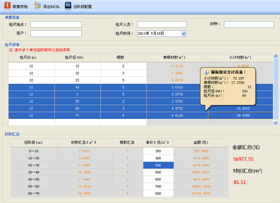Image resolution: width=280 pixels, height=203 pixels.
Task: Click the scrollbar down arrow of the detail table
Action: click(x=275, y=123)
